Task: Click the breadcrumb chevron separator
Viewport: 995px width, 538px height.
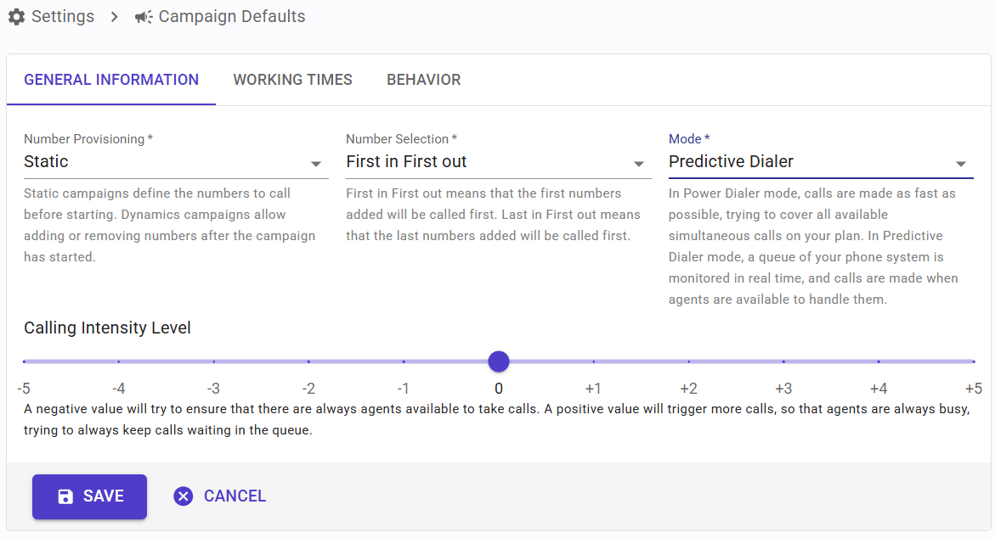Action: coord(115,17)
